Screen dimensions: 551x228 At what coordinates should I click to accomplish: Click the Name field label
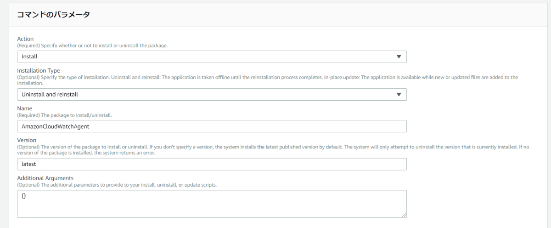pos(25,108)
